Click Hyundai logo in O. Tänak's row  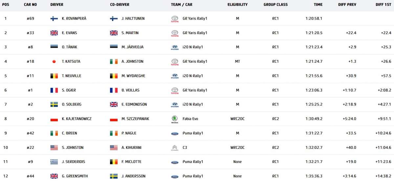(x=175, y=47)
